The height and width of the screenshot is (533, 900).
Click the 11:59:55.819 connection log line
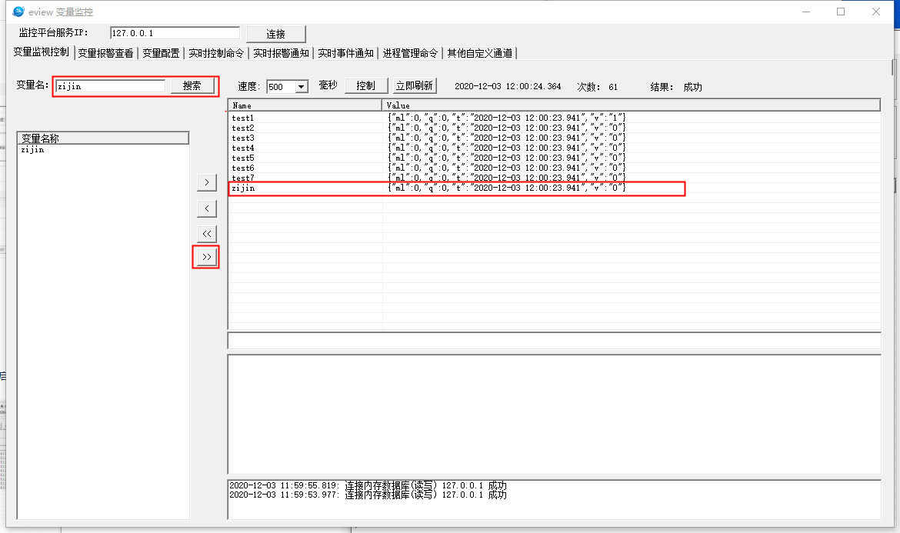tap(368, 485)
